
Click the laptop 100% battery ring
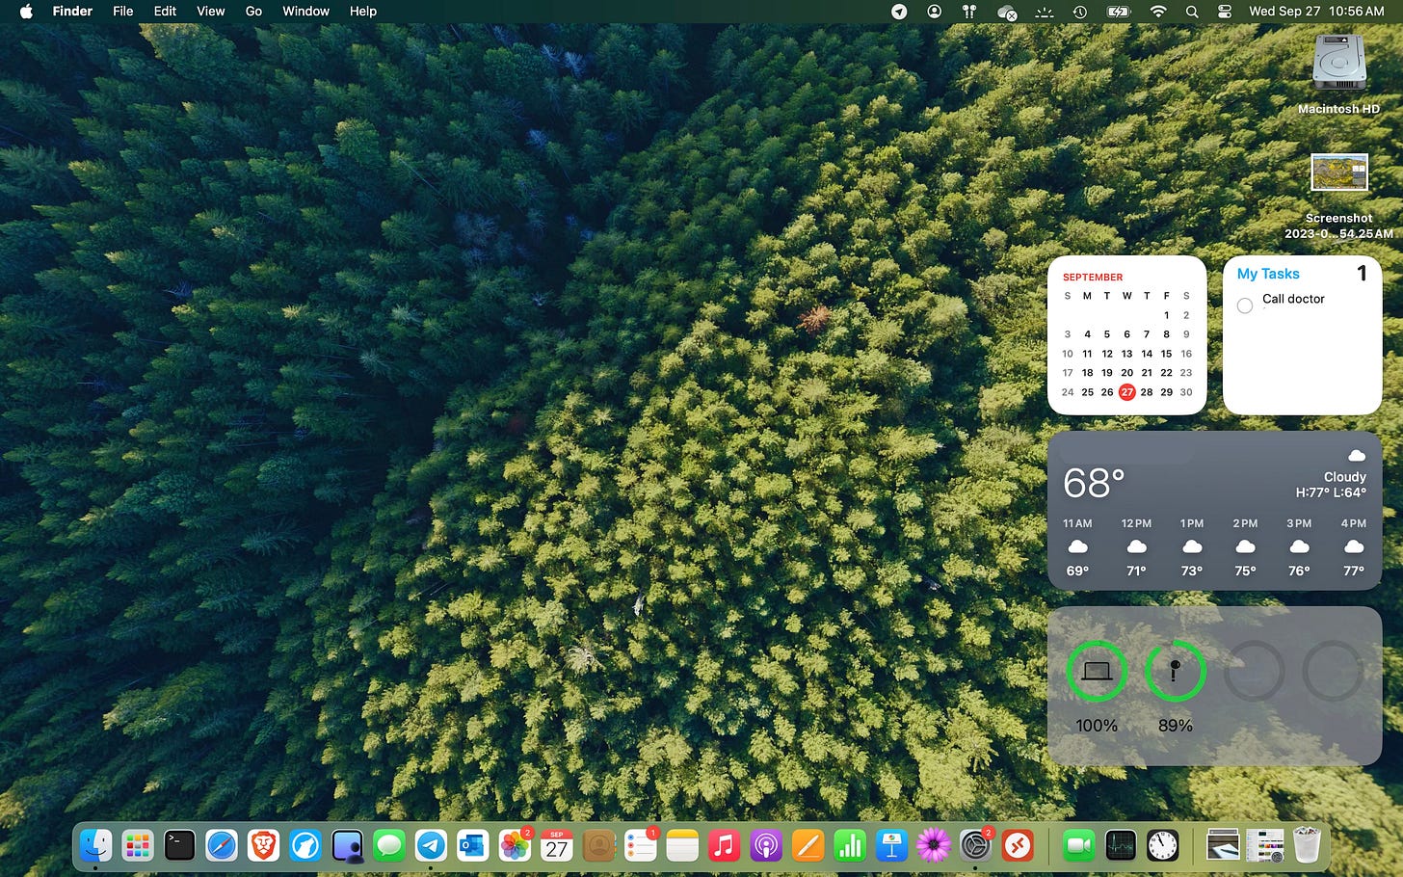(x=1097, y=671)
